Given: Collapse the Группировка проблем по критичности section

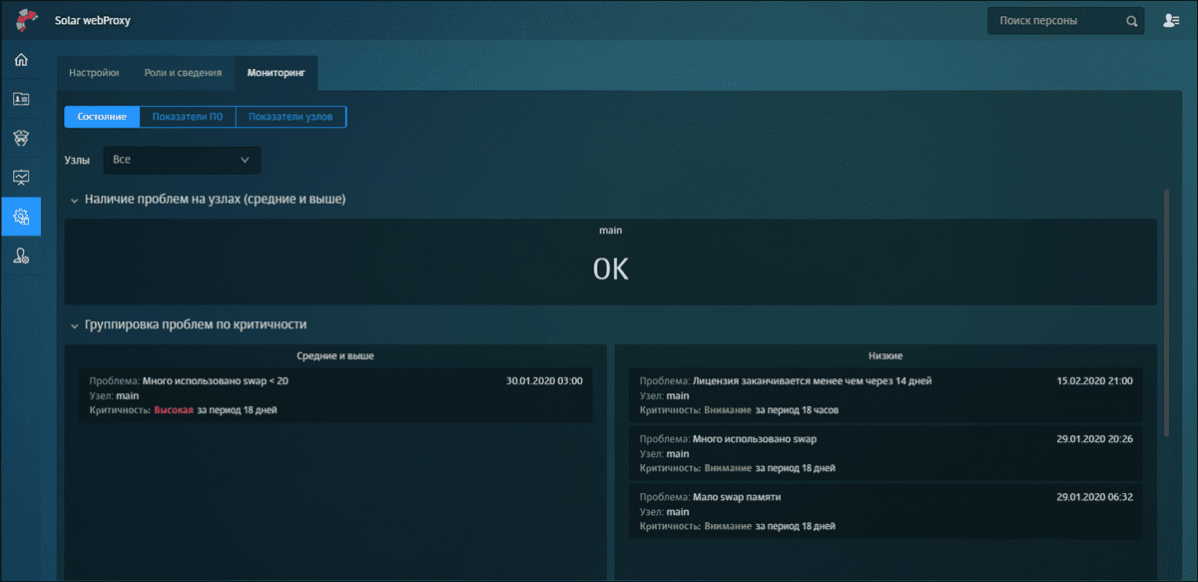Looking at the screenshot, I should tap(75, 324).
